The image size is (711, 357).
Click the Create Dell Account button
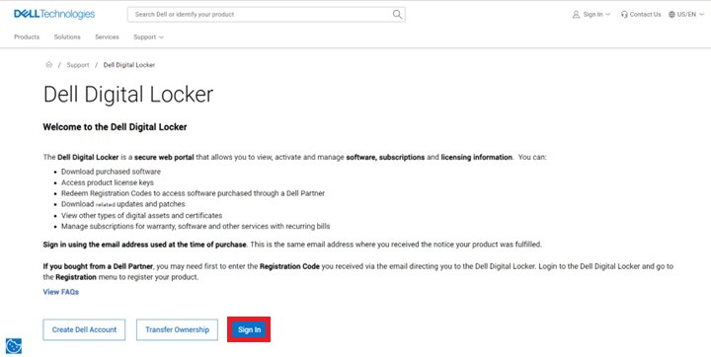84,329
